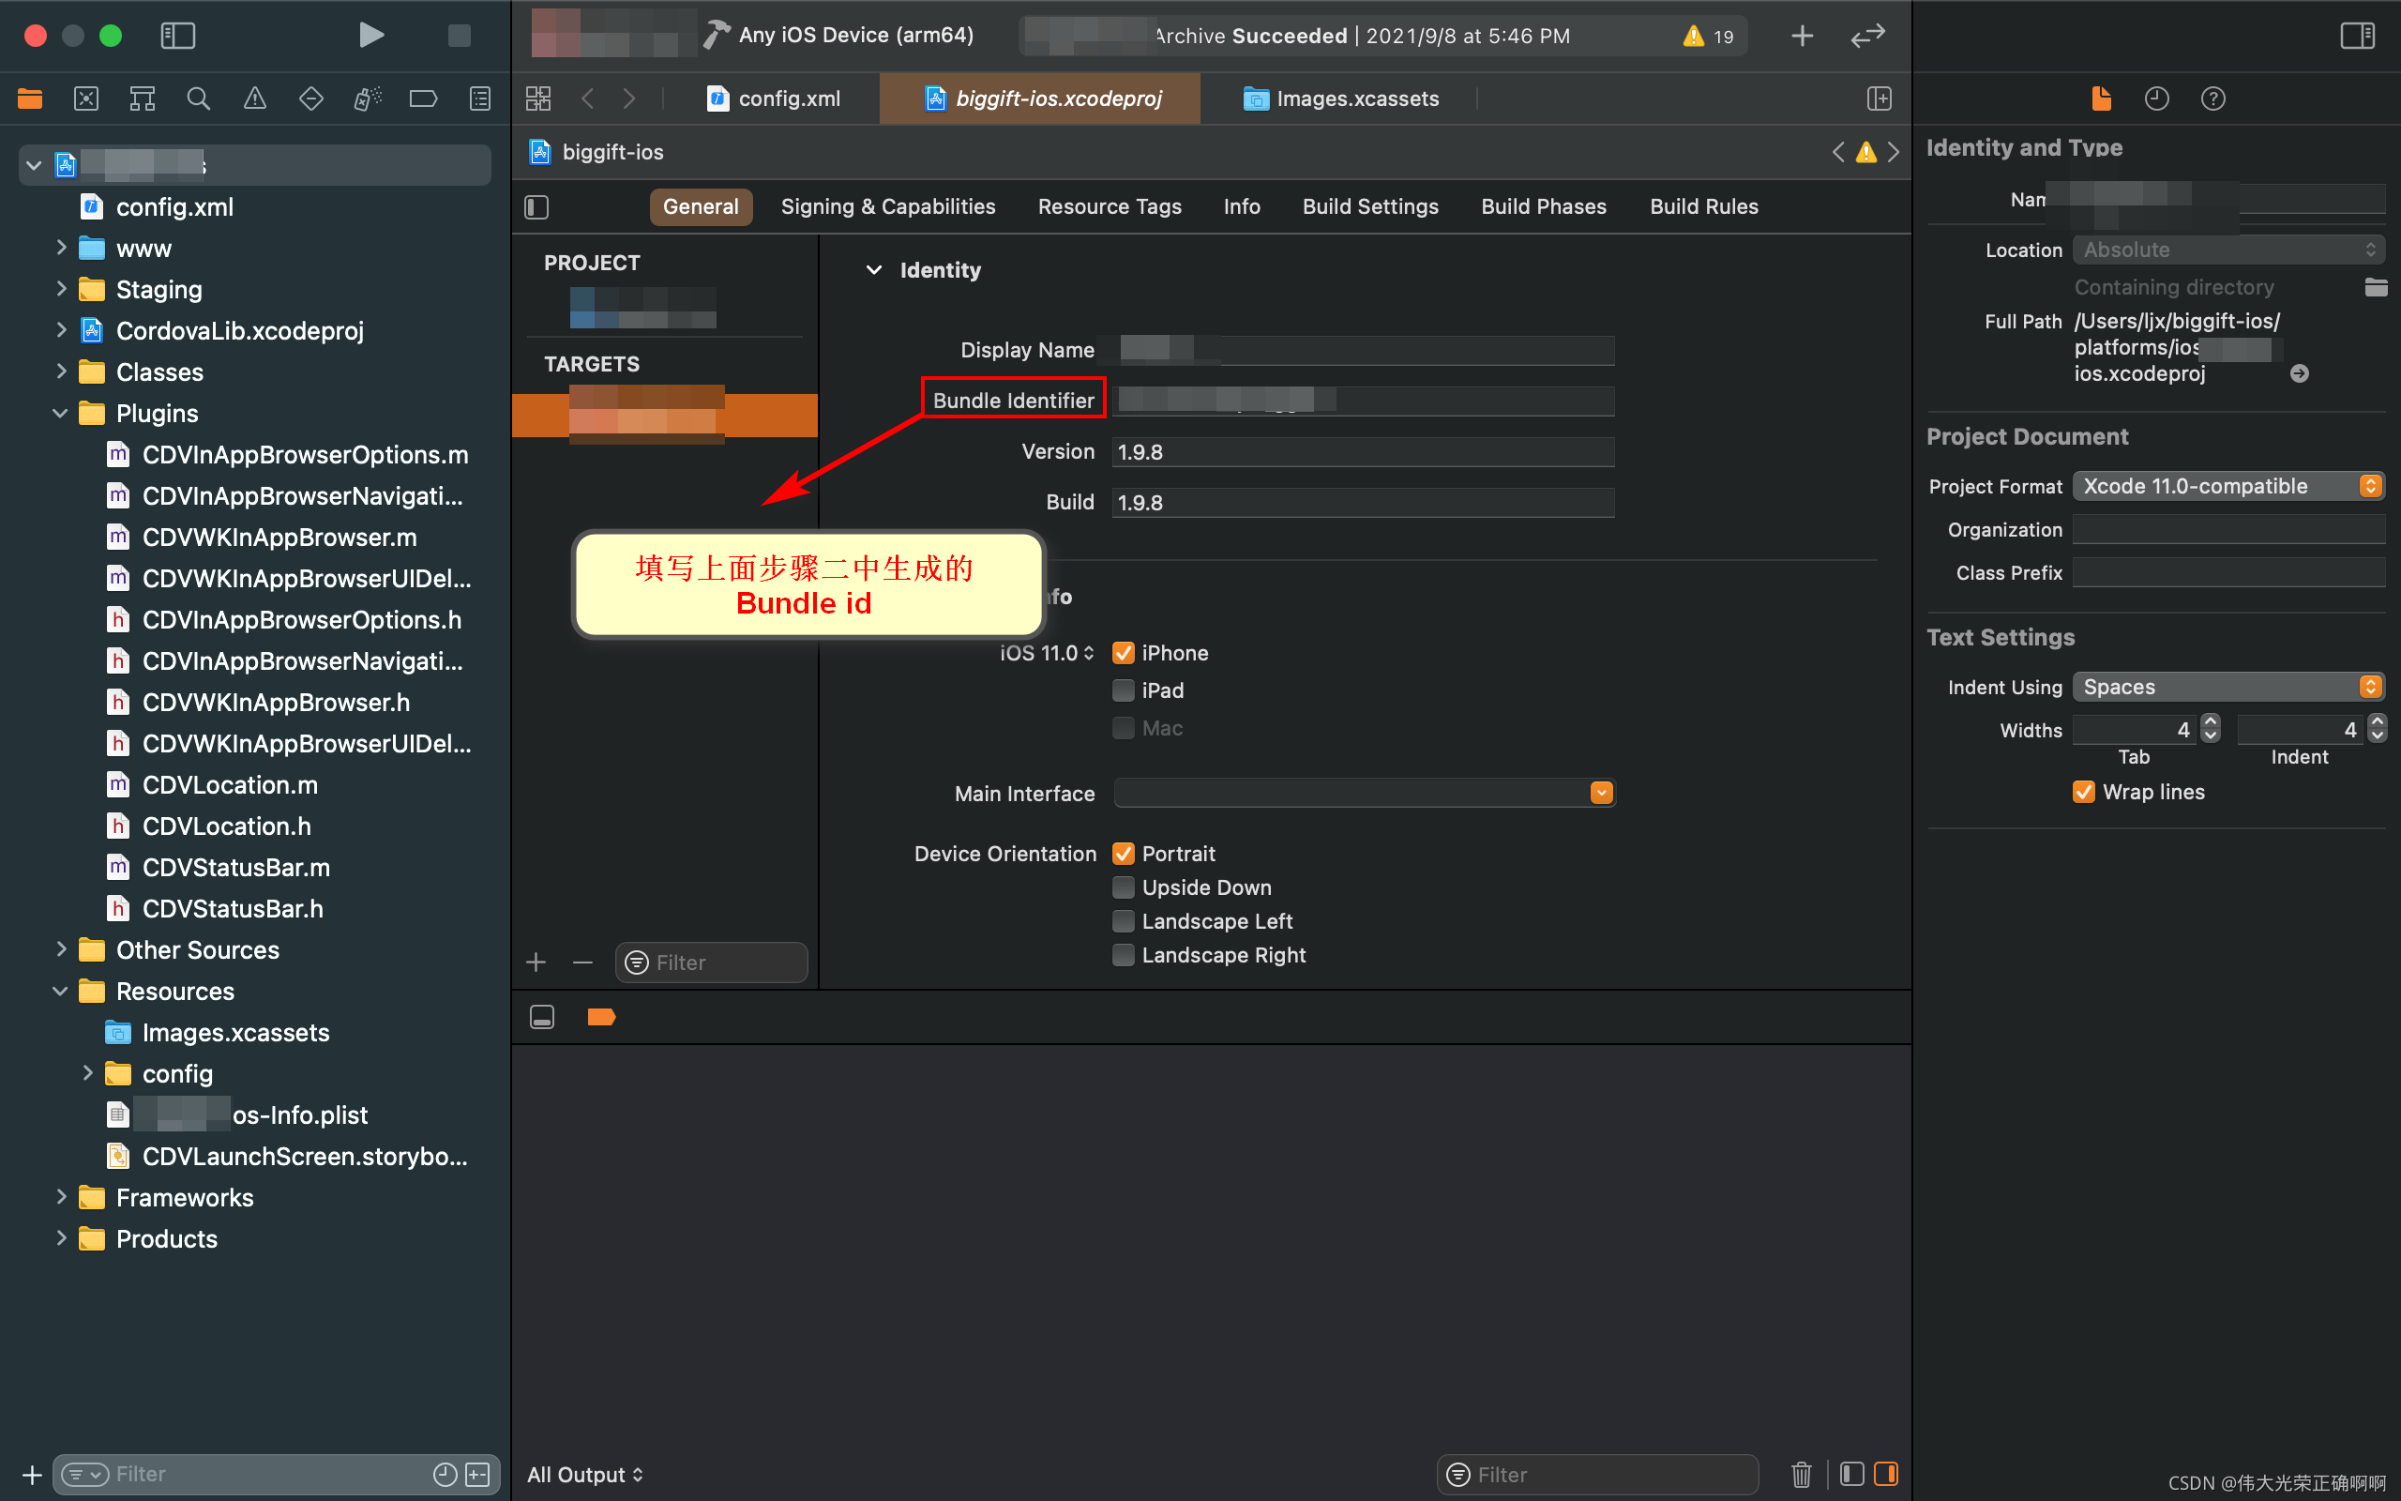This screenshot has width=2401, height=1501.
Task: Enable Landscape Left orientation
Action: point(1123,920)
